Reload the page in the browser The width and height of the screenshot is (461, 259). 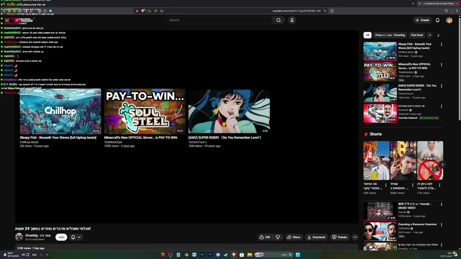pyautogui.click(x=446, y=11)
